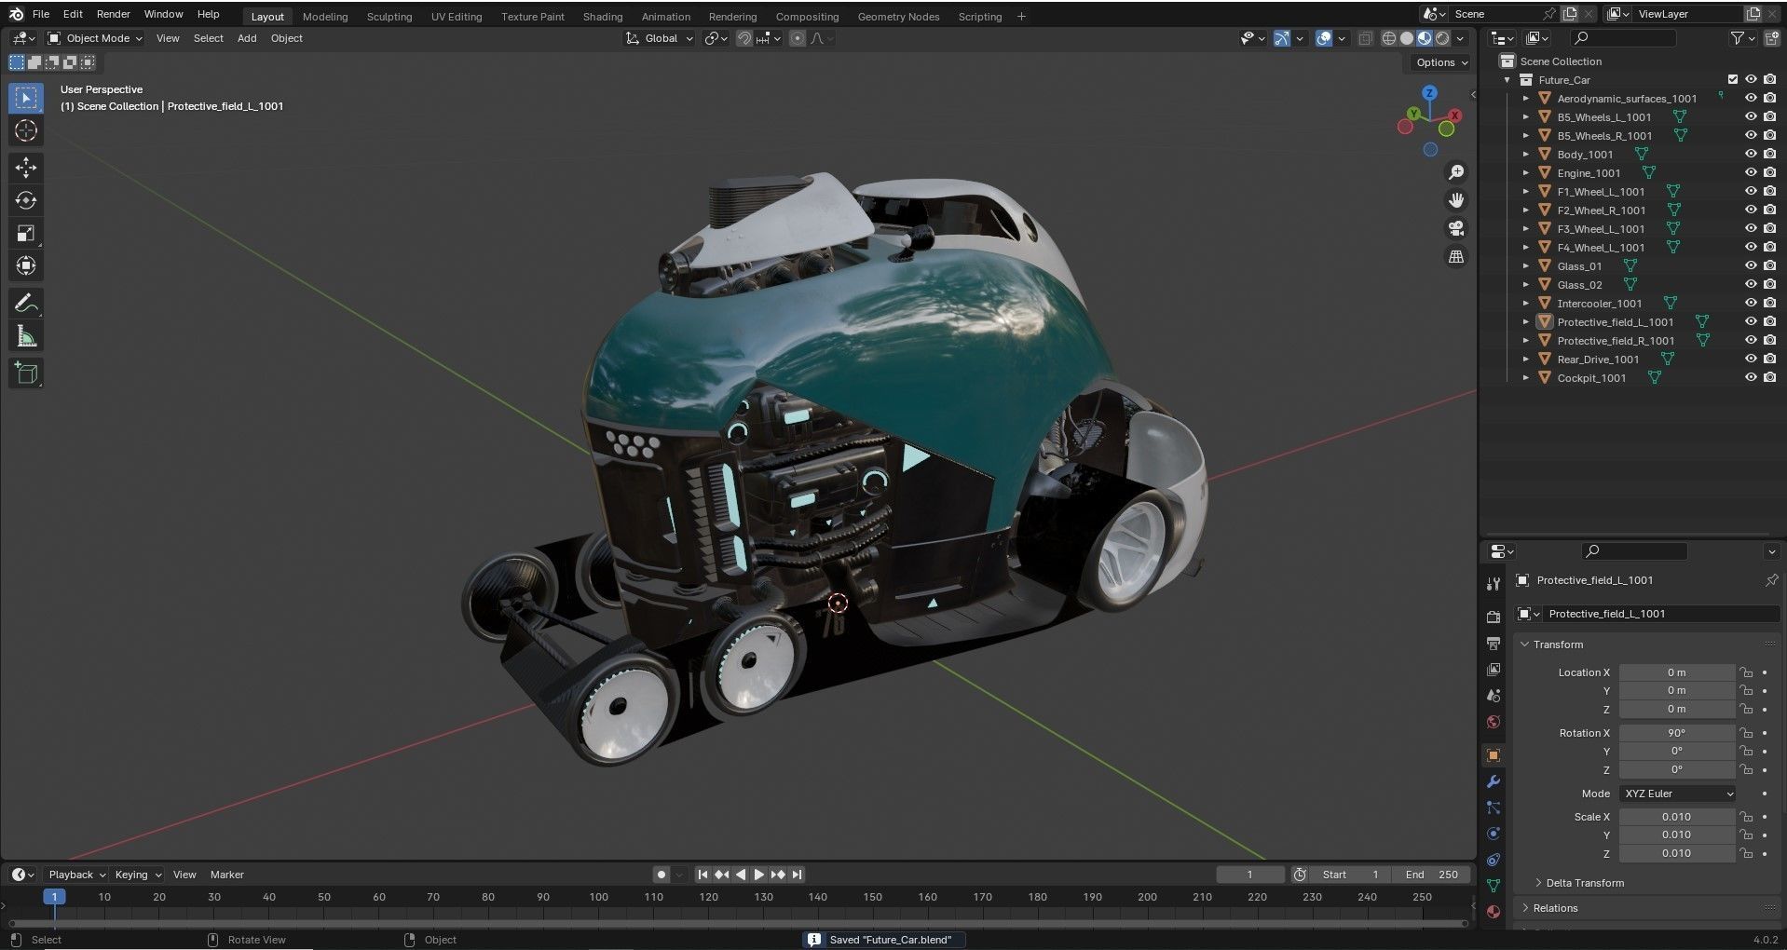1787x950 pixels.
Task: Select the Annotate tool
Action: 26,304
